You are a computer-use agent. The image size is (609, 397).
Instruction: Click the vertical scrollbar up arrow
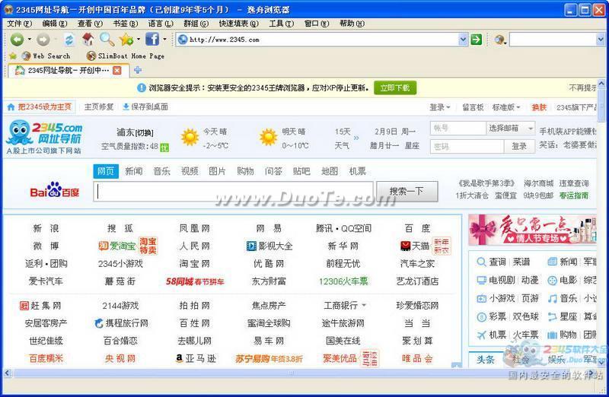tap(601, 83)
